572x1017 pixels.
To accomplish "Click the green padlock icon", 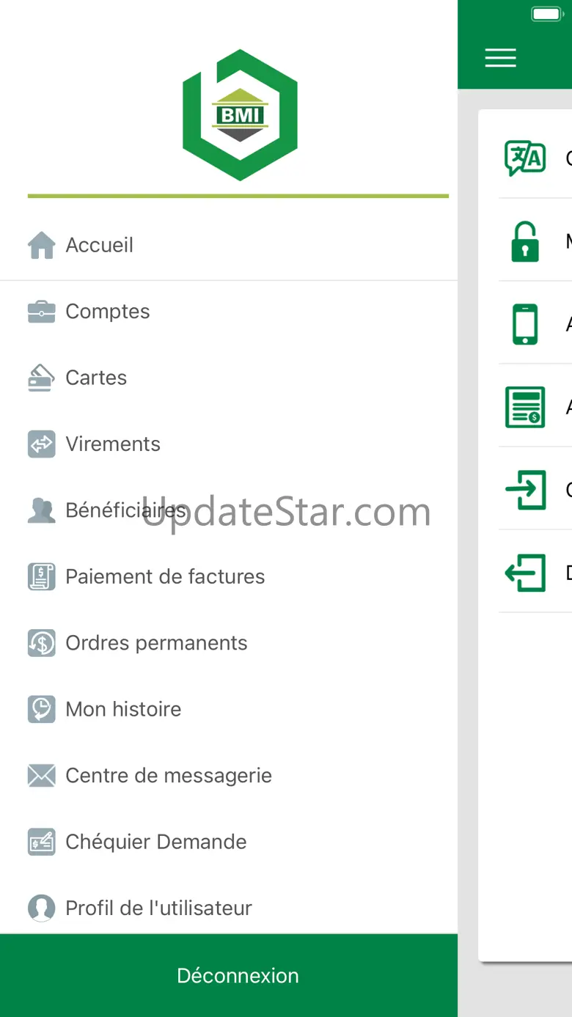I will point(525,241).
